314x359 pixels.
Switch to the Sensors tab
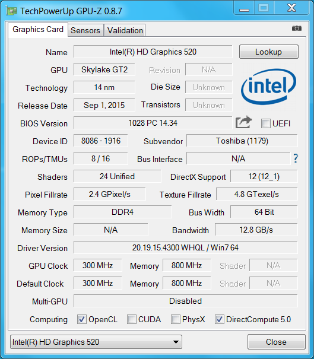pyautogui.click(x=85, y=30)
